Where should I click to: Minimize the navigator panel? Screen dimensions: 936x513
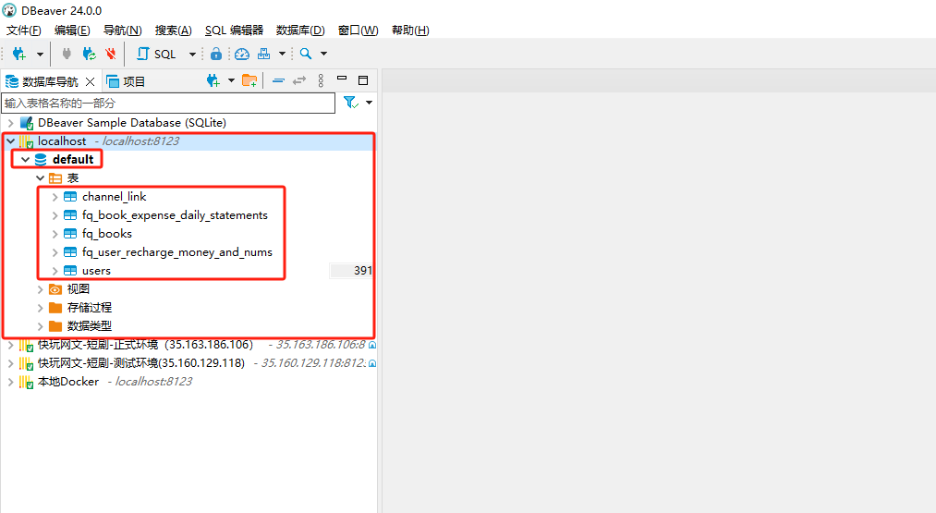click(x=342, y=79)
